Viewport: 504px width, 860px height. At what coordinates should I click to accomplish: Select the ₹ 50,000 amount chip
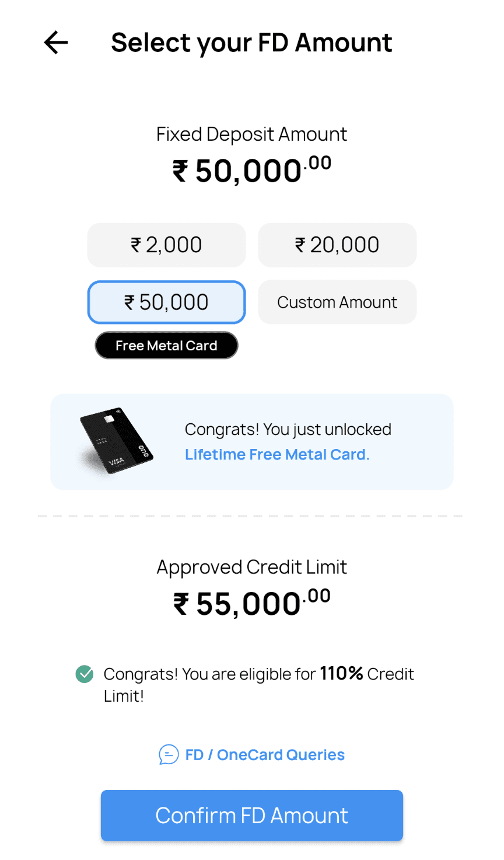point(166,302)
